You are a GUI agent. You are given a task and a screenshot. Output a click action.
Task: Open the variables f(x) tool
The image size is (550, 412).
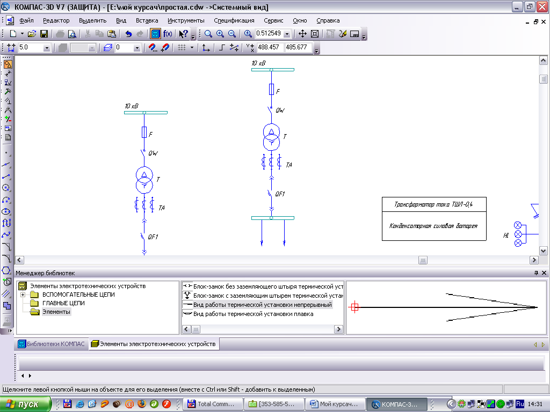[168, 34]
